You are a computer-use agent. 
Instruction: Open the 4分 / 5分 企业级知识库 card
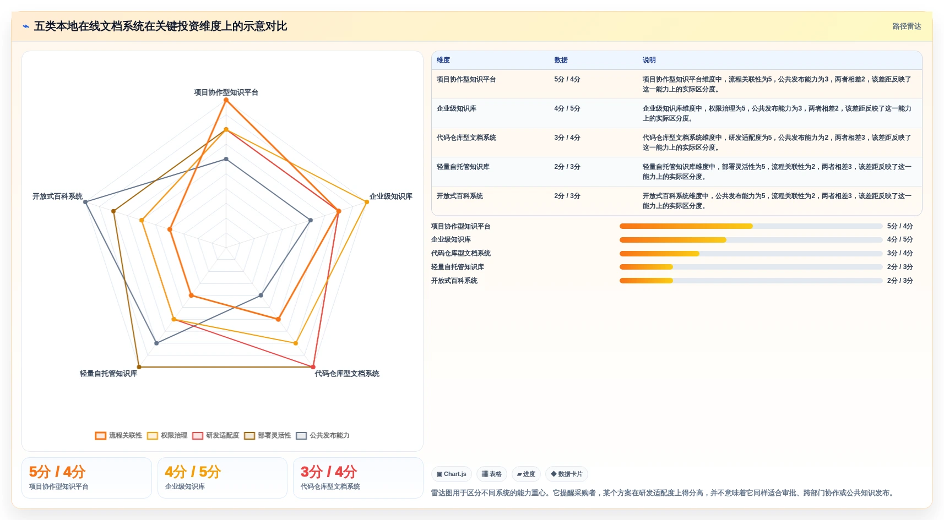(223, 478)
